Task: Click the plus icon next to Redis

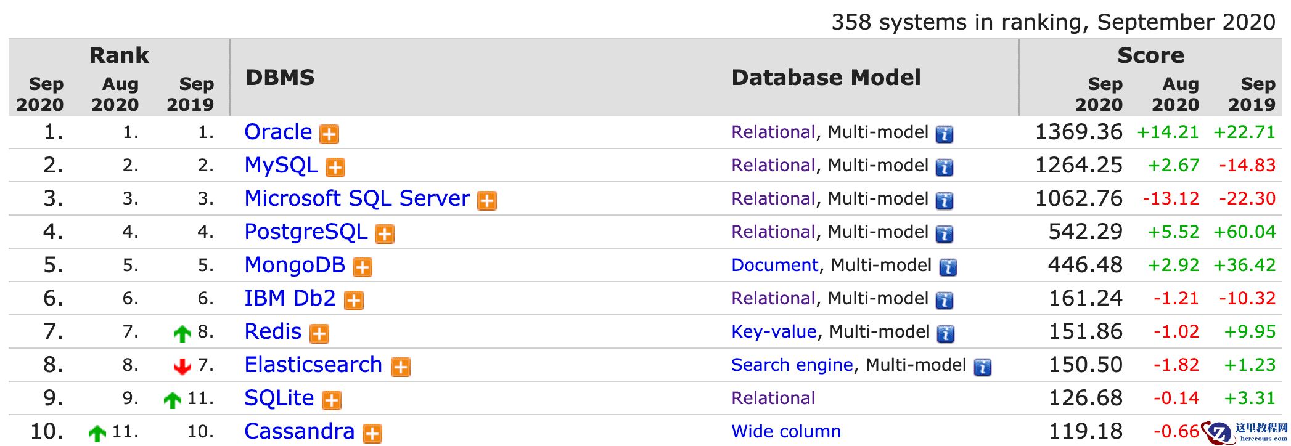Action: pos(319,333)
